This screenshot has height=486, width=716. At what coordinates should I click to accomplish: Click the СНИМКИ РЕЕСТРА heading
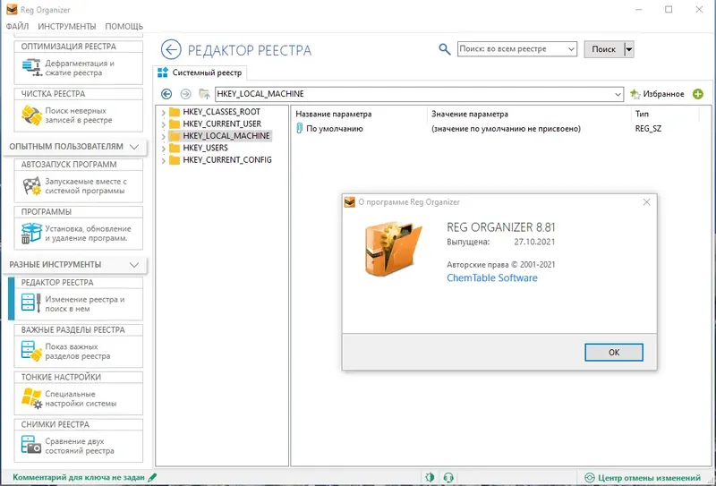click(55, 424)
